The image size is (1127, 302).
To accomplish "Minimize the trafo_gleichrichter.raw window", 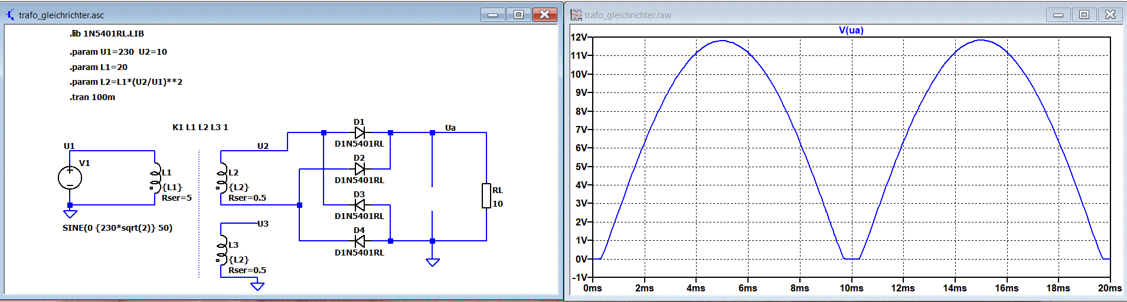I will click(1059, 15).
